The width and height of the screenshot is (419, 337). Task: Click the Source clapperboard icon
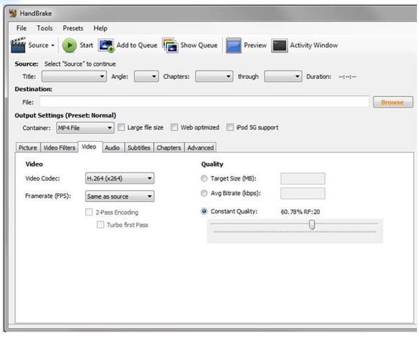point(18,45)
